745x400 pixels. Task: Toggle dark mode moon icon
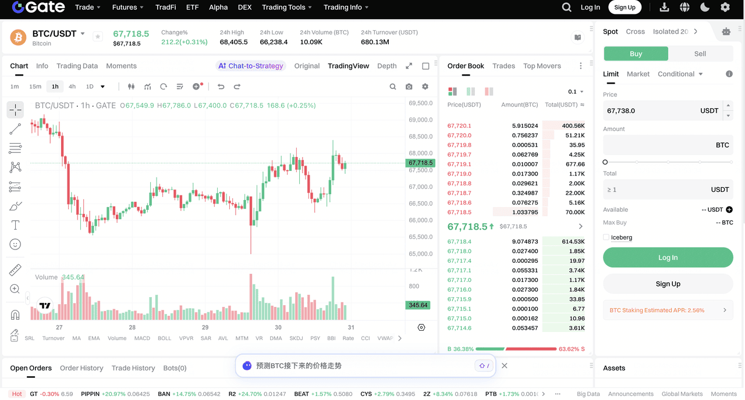pos(705,8)
